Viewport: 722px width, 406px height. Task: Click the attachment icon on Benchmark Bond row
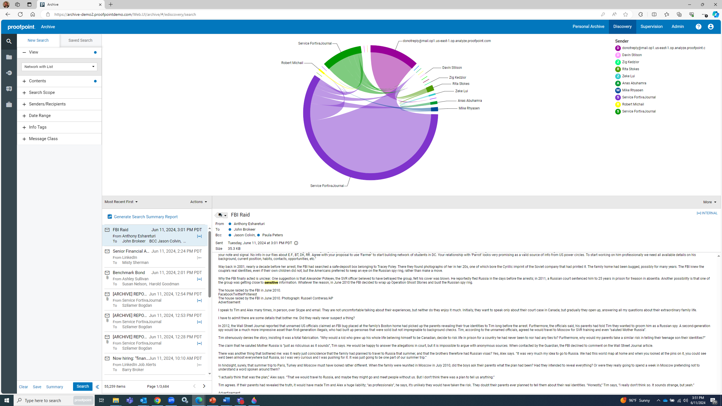107,278
